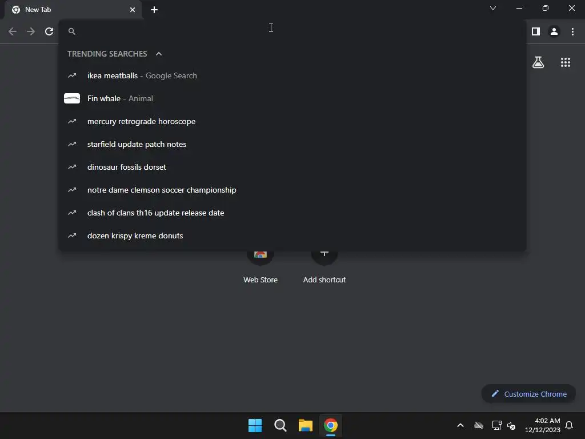Screen dimensions: 585x439
Task: Open the notifications bell icon
Action: [x=569, y=425]
